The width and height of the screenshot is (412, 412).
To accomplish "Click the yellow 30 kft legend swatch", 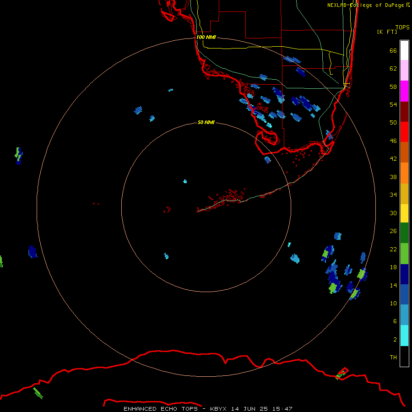I will coord(404,213).
